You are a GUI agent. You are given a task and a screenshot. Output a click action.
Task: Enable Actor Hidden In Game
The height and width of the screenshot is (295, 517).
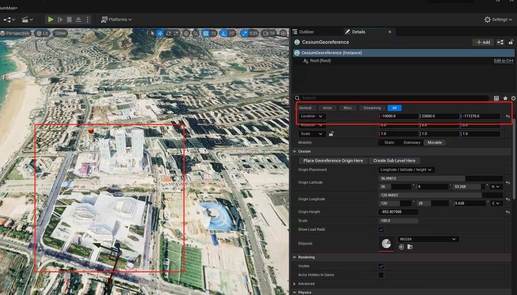[x=381, y=275]
